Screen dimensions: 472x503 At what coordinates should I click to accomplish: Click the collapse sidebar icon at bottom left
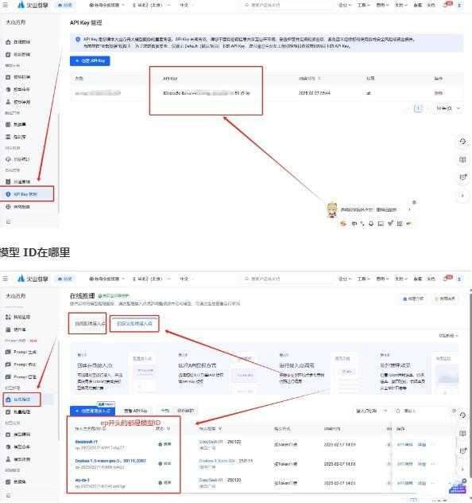click(x=8, y=496)
